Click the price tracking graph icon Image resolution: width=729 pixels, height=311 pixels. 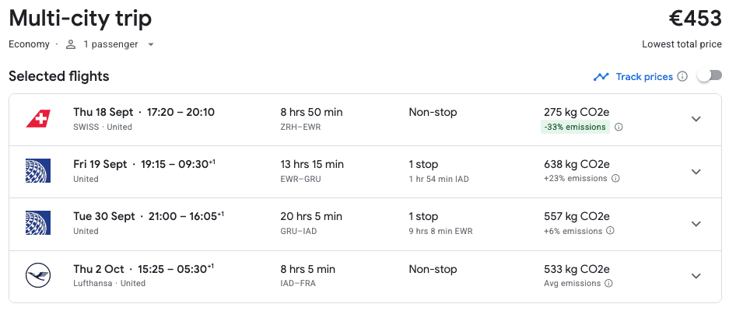(x=601, y=76)
